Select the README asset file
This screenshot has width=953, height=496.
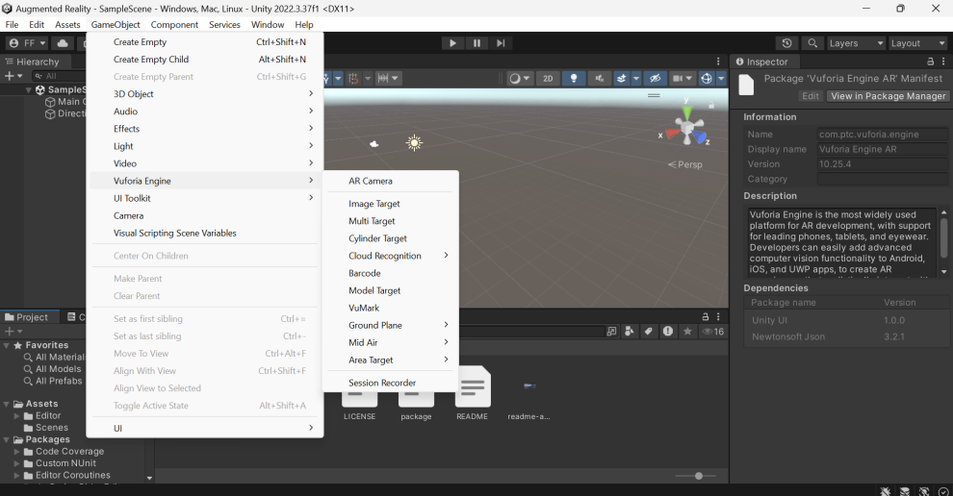[473, 394]
